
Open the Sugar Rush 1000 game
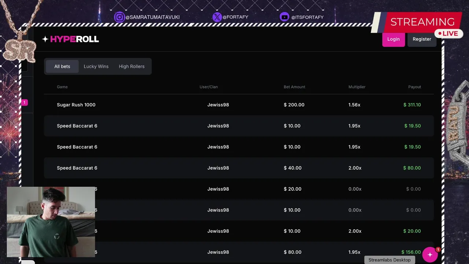pos(76,105)
